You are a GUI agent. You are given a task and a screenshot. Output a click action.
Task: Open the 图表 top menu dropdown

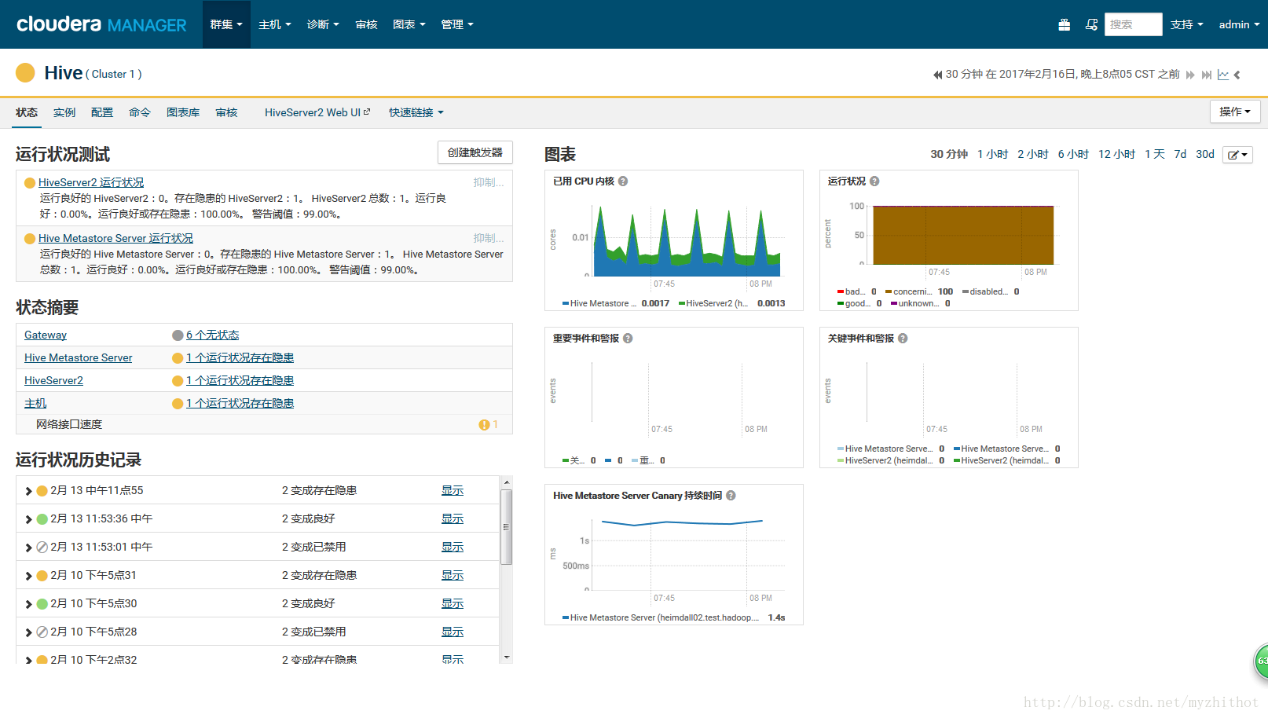click(409, 24)
